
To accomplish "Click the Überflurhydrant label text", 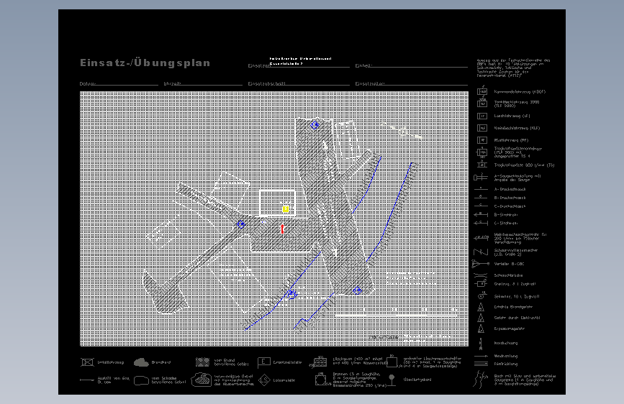I will [x=417, y=380].
